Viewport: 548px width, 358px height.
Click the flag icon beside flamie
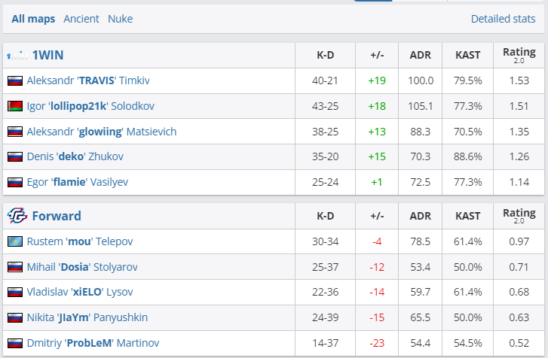point(15,183)
